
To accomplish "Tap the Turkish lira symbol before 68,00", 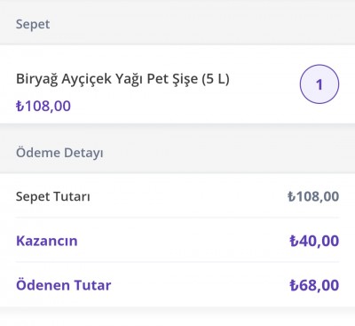I will [x=293, y=285].
